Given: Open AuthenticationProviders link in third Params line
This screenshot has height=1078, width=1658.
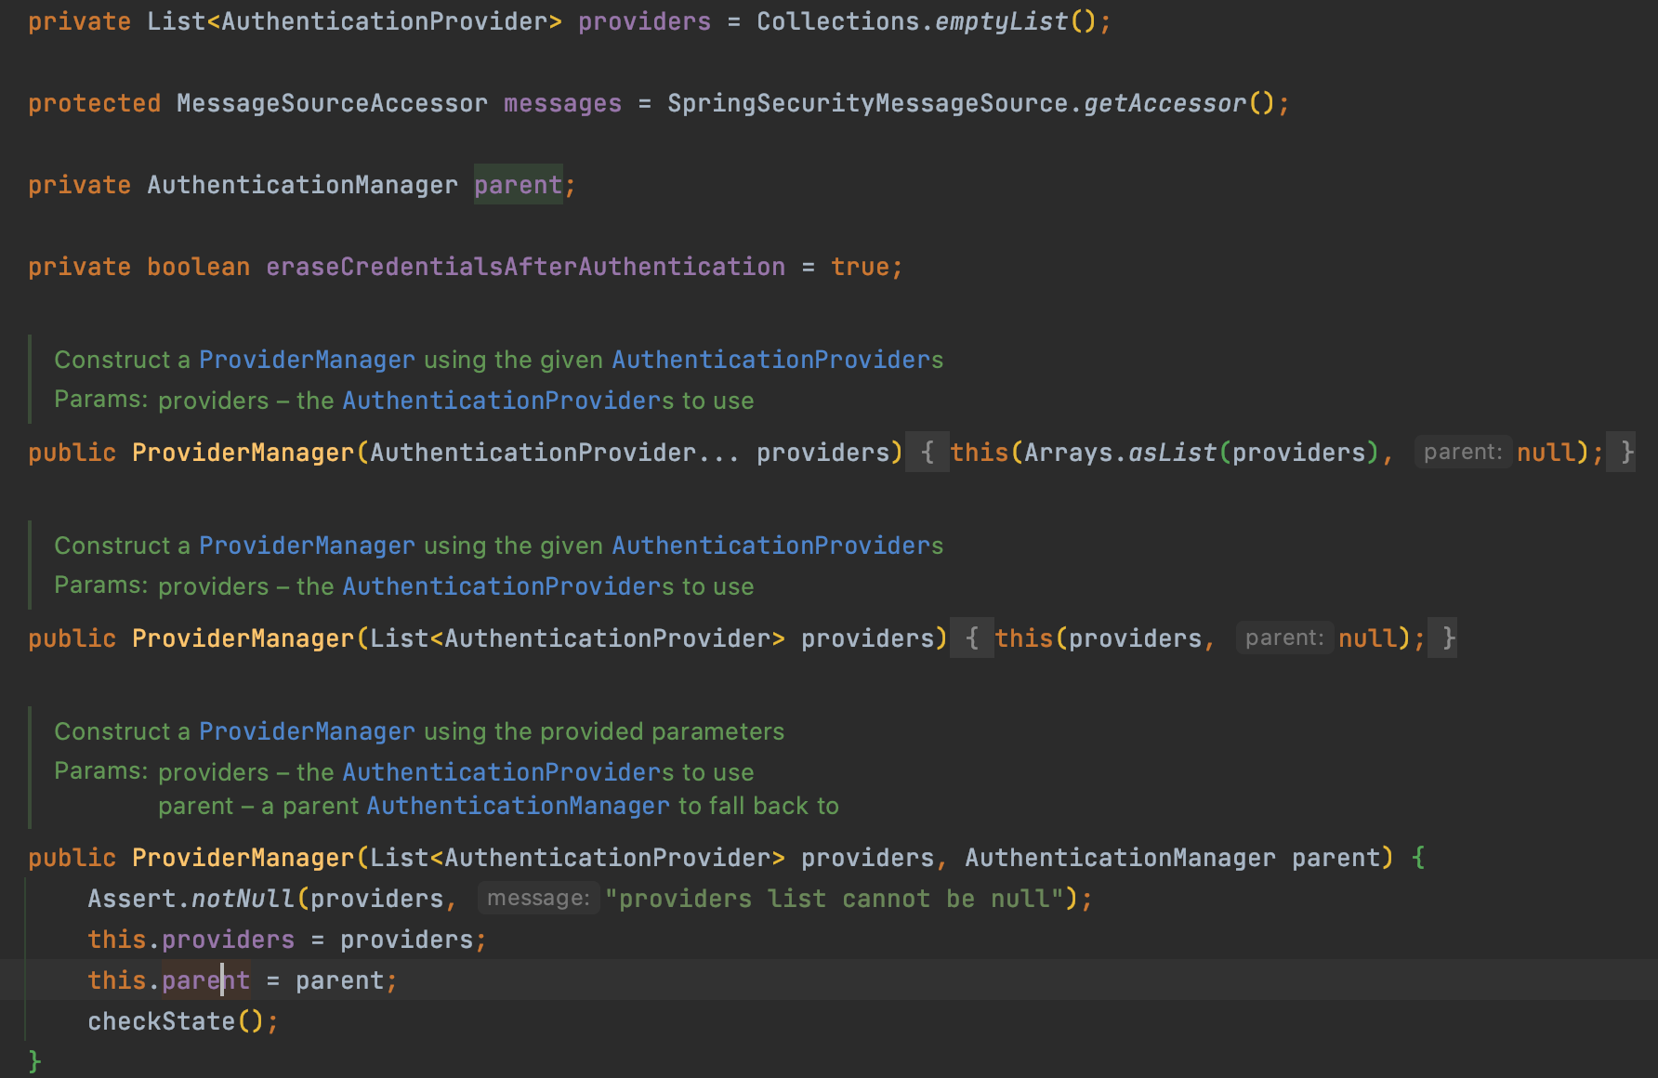Looking at the screenshot, I should point(508,772).
